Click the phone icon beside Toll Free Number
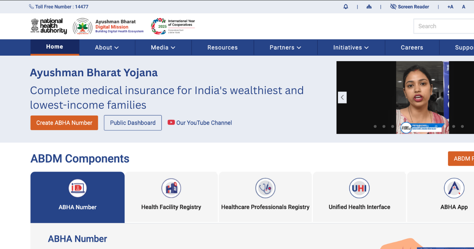Viewport: 474px width, 249px height. tap(31, 7)
